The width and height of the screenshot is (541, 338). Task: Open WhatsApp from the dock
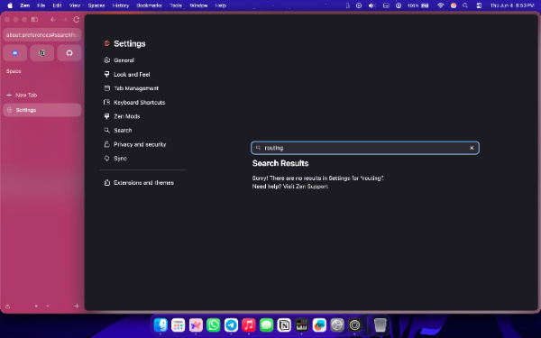tap(213, 324)
